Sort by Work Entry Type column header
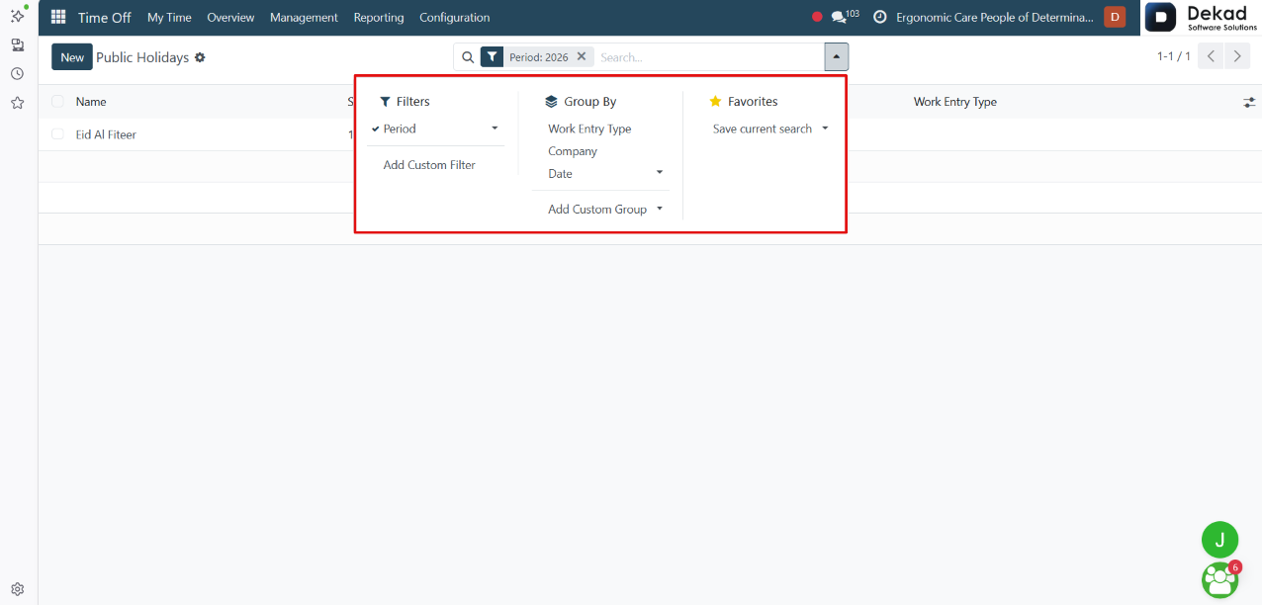The height and width of the screenshot is (605, 1262). tap(955, 102)
